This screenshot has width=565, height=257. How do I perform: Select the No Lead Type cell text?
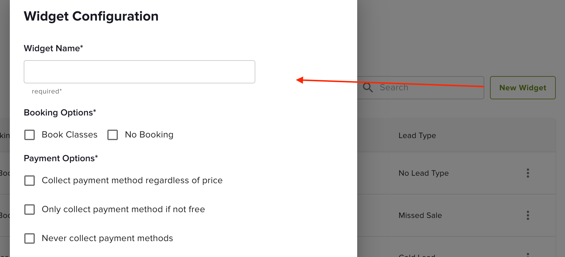click(423, 173)
